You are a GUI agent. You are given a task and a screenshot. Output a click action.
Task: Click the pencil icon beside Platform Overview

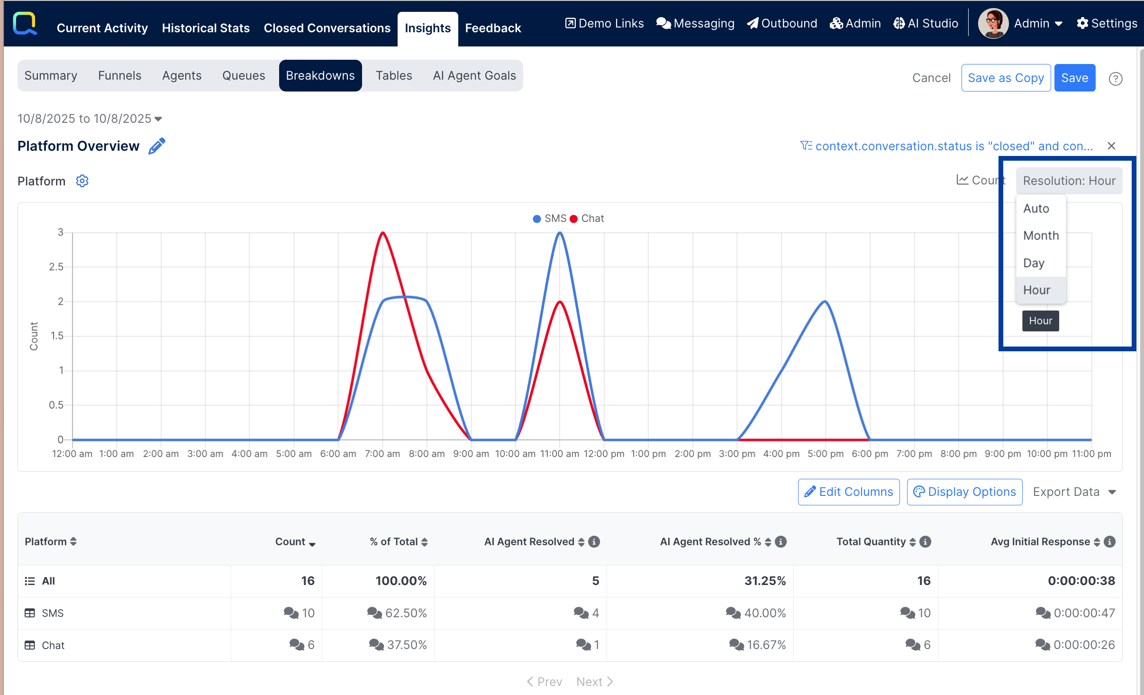click(x=157, y=146)
